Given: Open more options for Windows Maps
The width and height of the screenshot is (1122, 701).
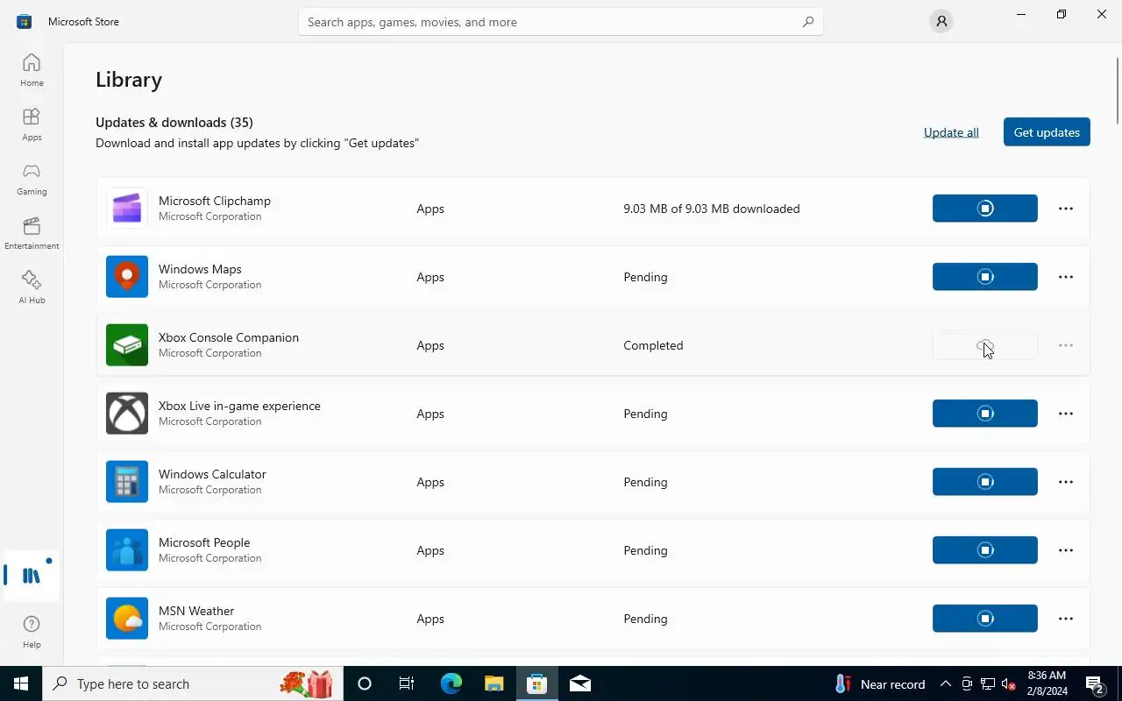Looking at the screenshot, I should point(1066,277).
